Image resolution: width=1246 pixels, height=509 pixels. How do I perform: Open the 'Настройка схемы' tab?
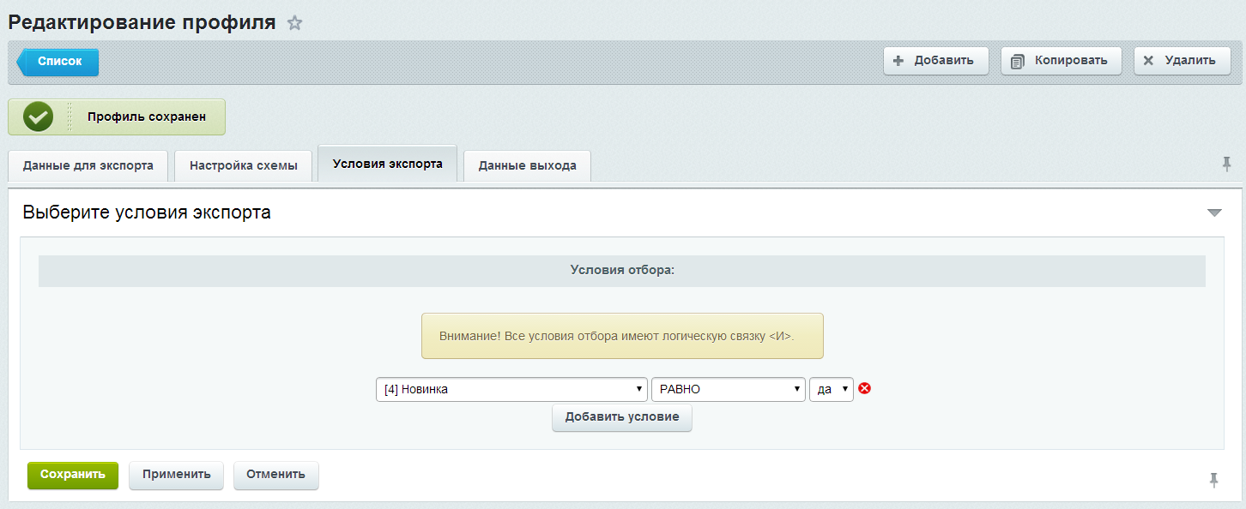click(x=244, y=165)
